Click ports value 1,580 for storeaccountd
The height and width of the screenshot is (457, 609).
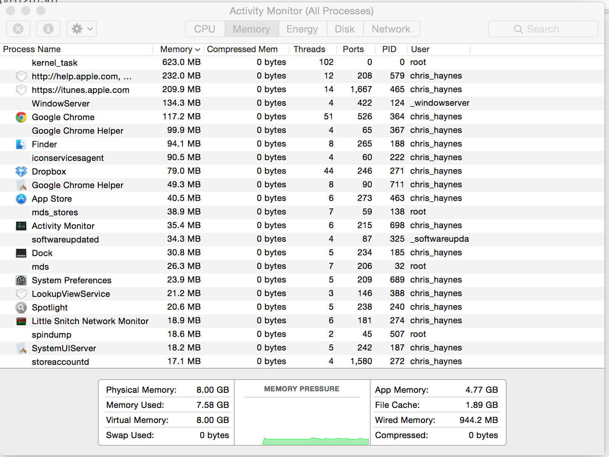(361, 361)
